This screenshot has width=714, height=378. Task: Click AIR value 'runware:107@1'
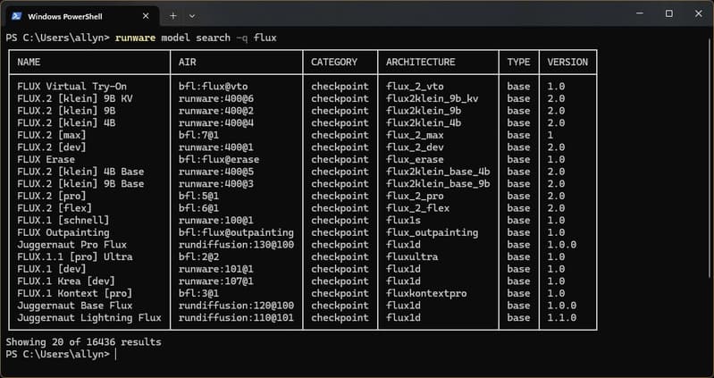coord(216,281)
